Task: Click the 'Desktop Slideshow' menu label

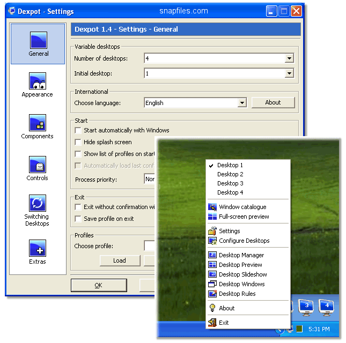Action: point(243,274)
